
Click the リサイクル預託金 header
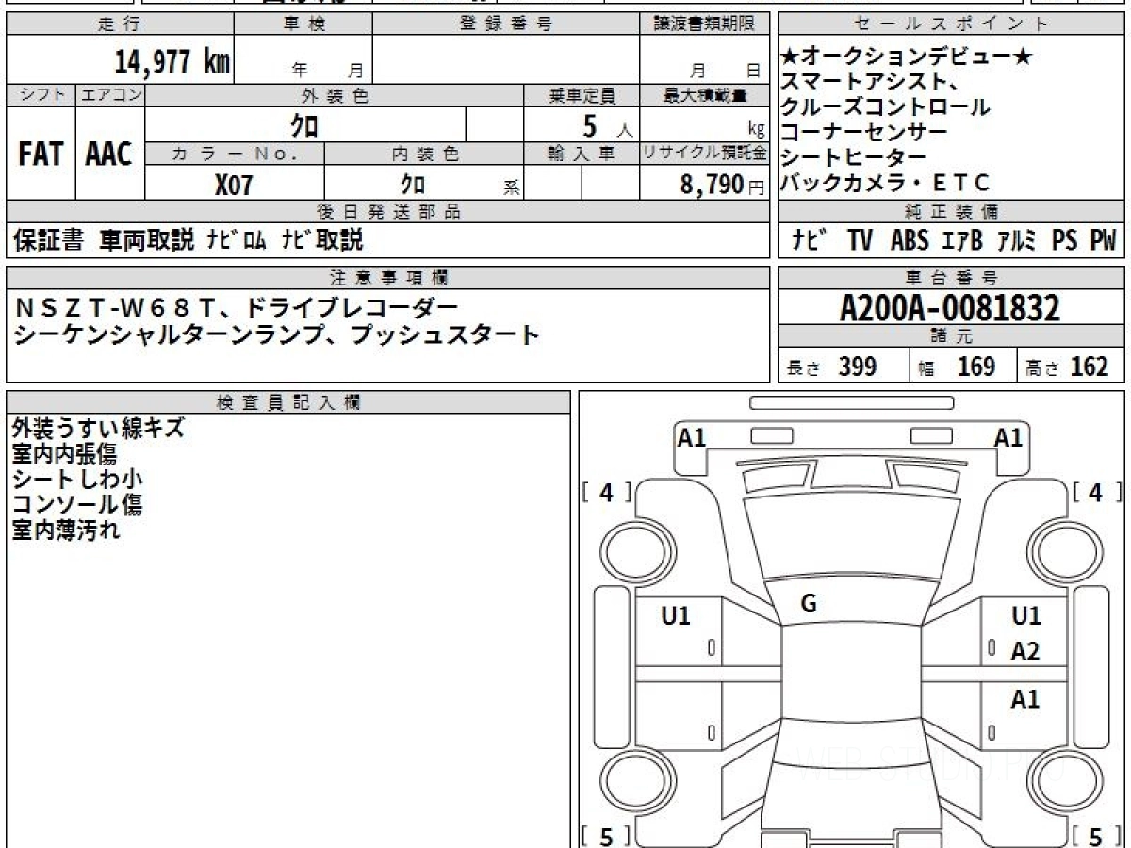pos(705,154)
